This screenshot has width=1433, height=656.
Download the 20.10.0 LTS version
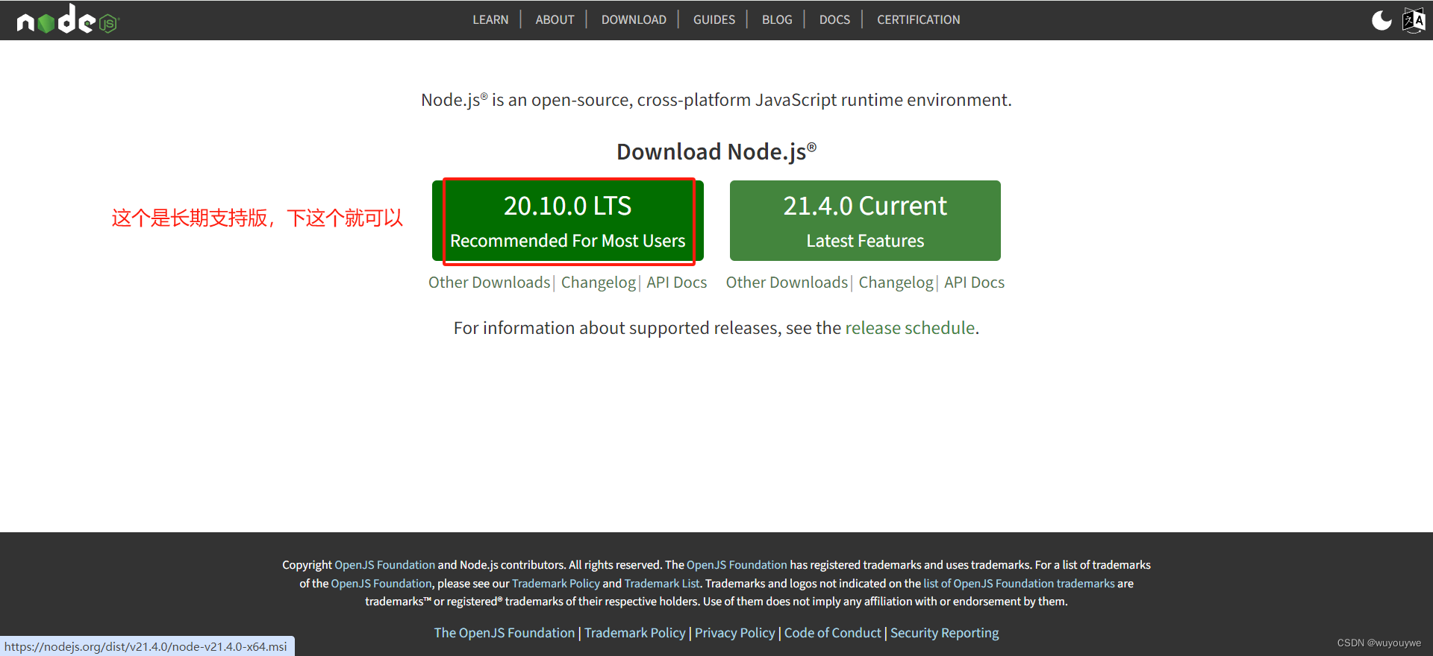tap(568, 221)
